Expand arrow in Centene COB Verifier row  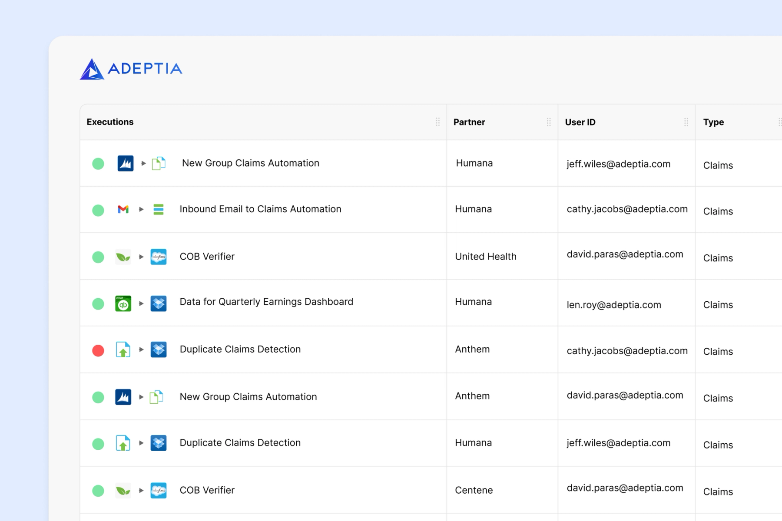(x=141, y=491)
